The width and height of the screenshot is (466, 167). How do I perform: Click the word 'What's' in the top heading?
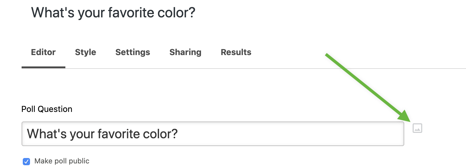coord(53,13)
